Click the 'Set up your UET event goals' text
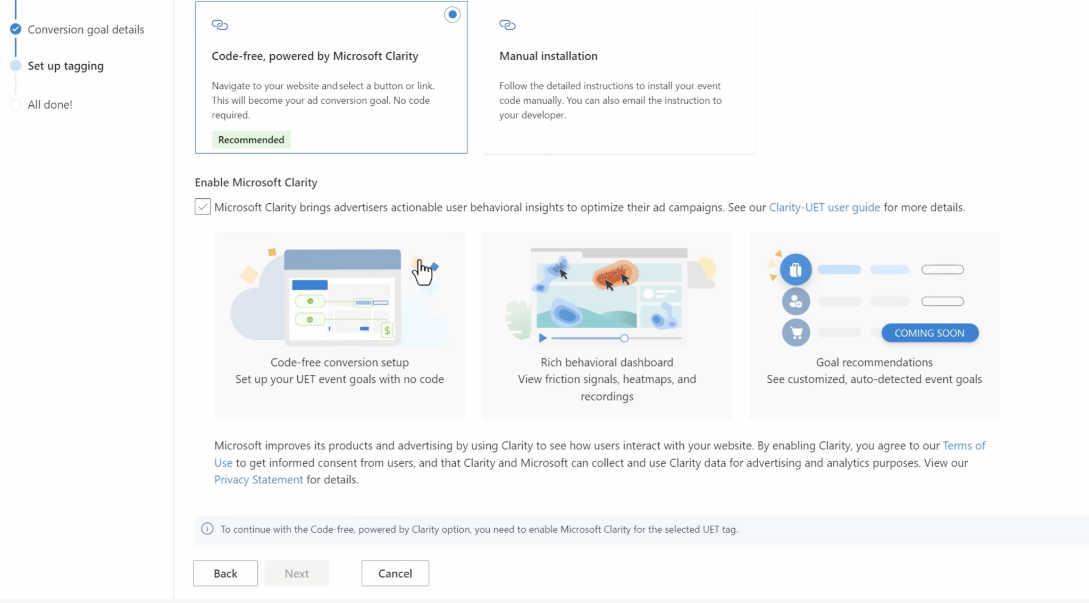This screenshot has width=1089, height=603. (339, 380)
